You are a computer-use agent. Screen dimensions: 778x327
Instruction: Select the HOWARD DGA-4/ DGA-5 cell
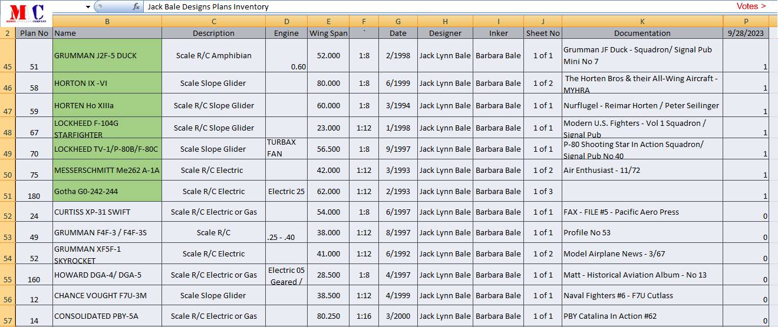pos(107,275)
